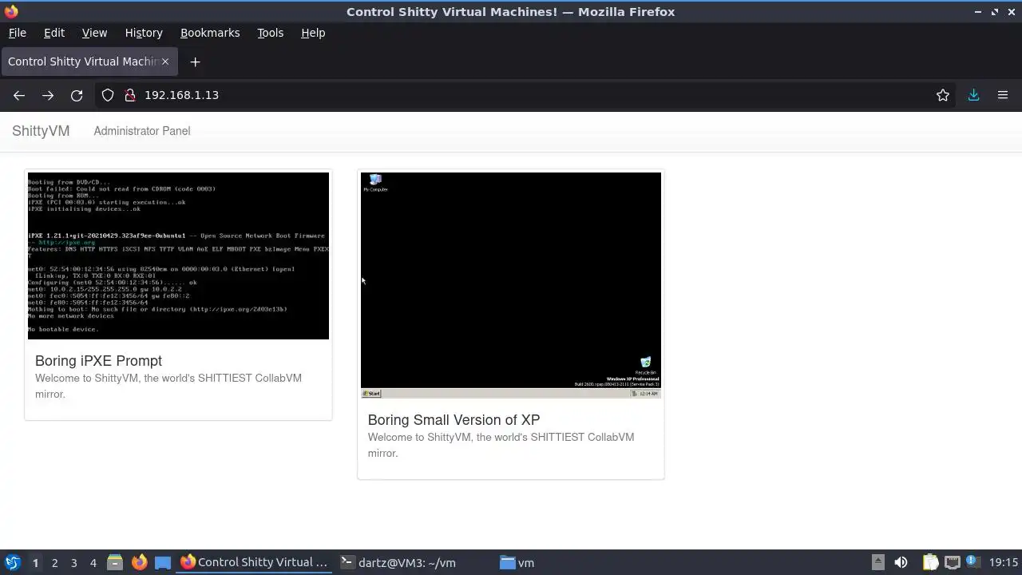Open the Boring Small Version of XP title
Viewport: 1022px width, 575px height.
[x=454, y=420]
